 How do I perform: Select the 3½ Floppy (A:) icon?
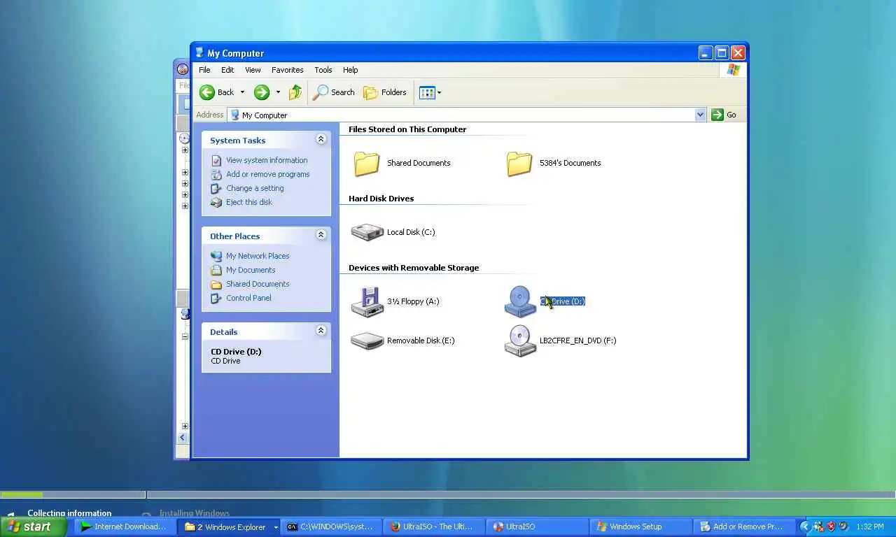pyautogui.click(x=367, y=301)
